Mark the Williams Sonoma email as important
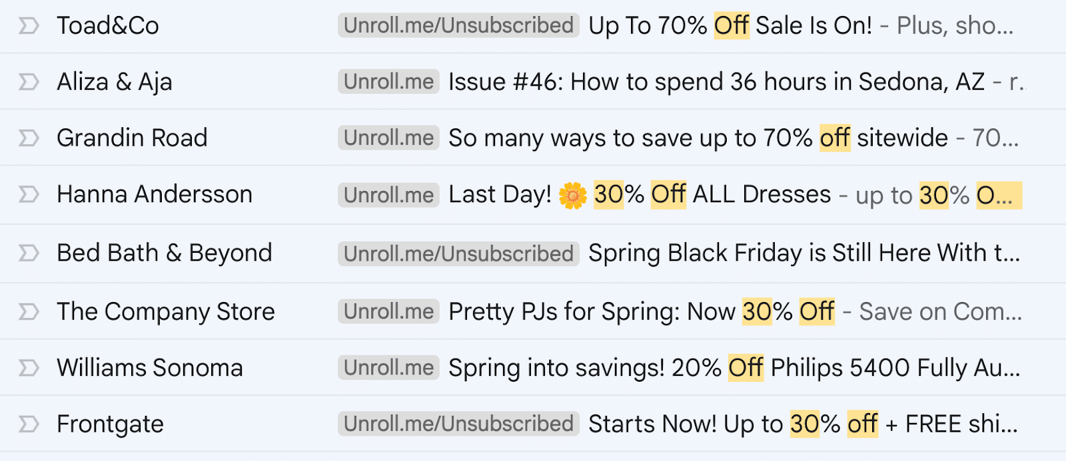Screen dimensions: 1066x461 coord(28,368)
